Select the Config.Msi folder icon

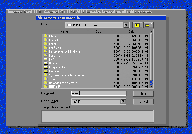46,48
